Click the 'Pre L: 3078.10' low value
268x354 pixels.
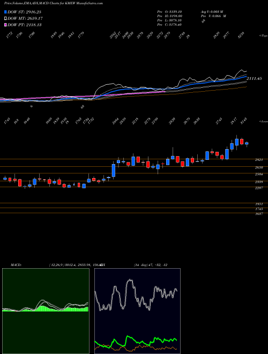(169, 20)
